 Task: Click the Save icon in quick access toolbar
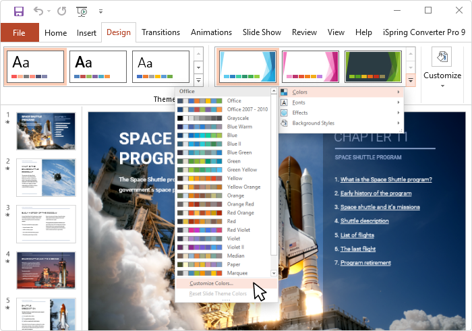(19, 11)
